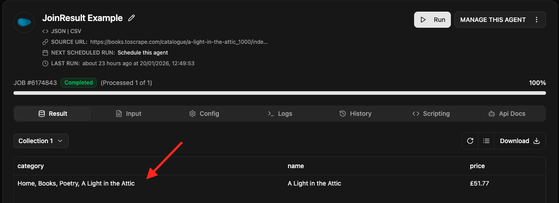Viewport: 559px width, 203px height.
Task: Click the three-dot options icon
Action: click(537, 20)
